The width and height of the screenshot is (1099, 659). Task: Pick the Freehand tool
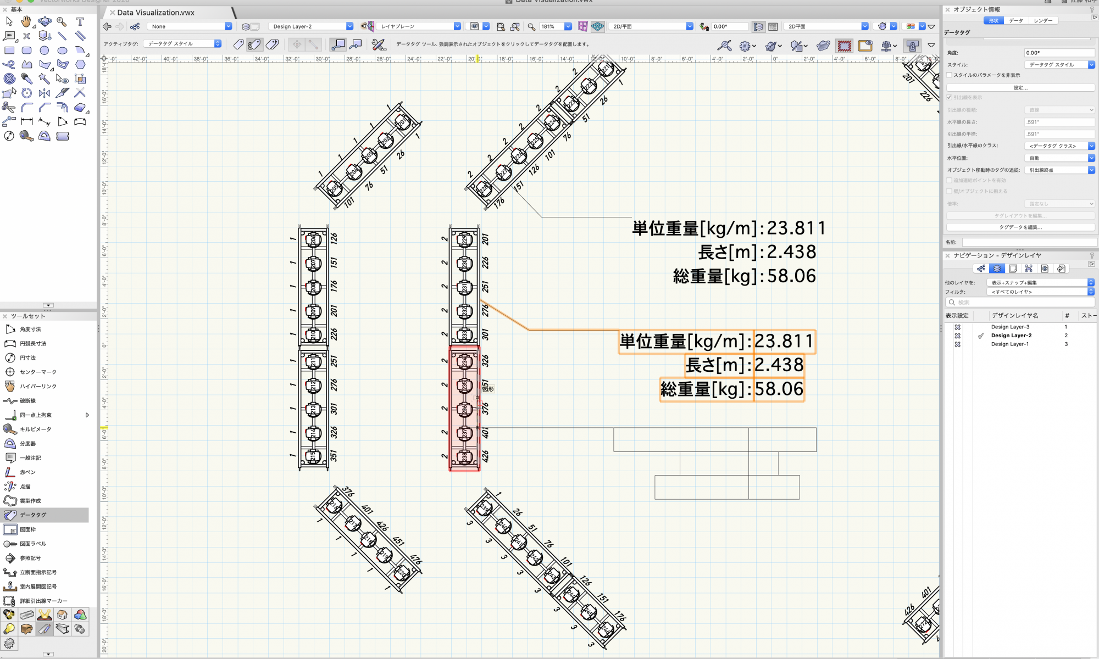(9, 64)
